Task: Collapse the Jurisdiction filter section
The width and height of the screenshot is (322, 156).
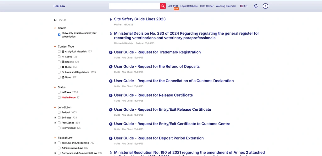Action: (55, 108)
